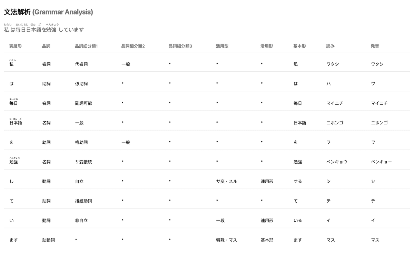Viewport: 414px width, 256px height.
Task: Click the 読み column header
Action: pyautogui.click(x=331, y=46)
